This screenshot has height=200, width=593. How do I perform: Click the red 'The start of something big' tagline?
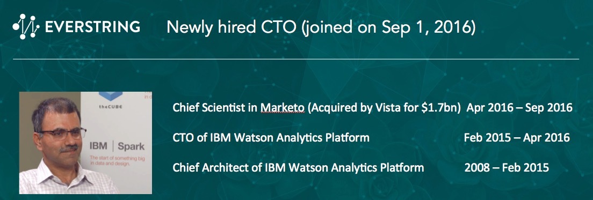(x=117, y=161)
